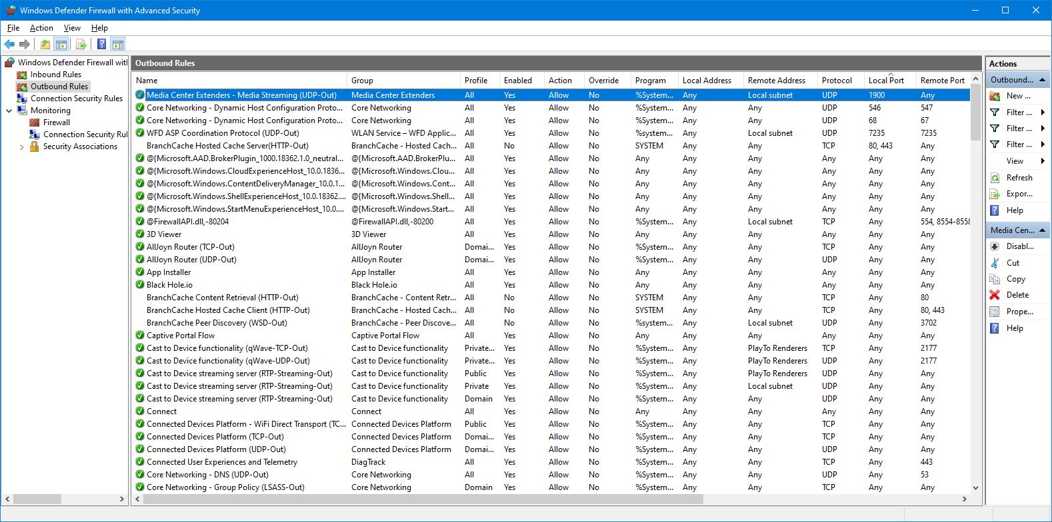Sort rules by Group column header
1052x522 pixels.
[x=403, y=81]
